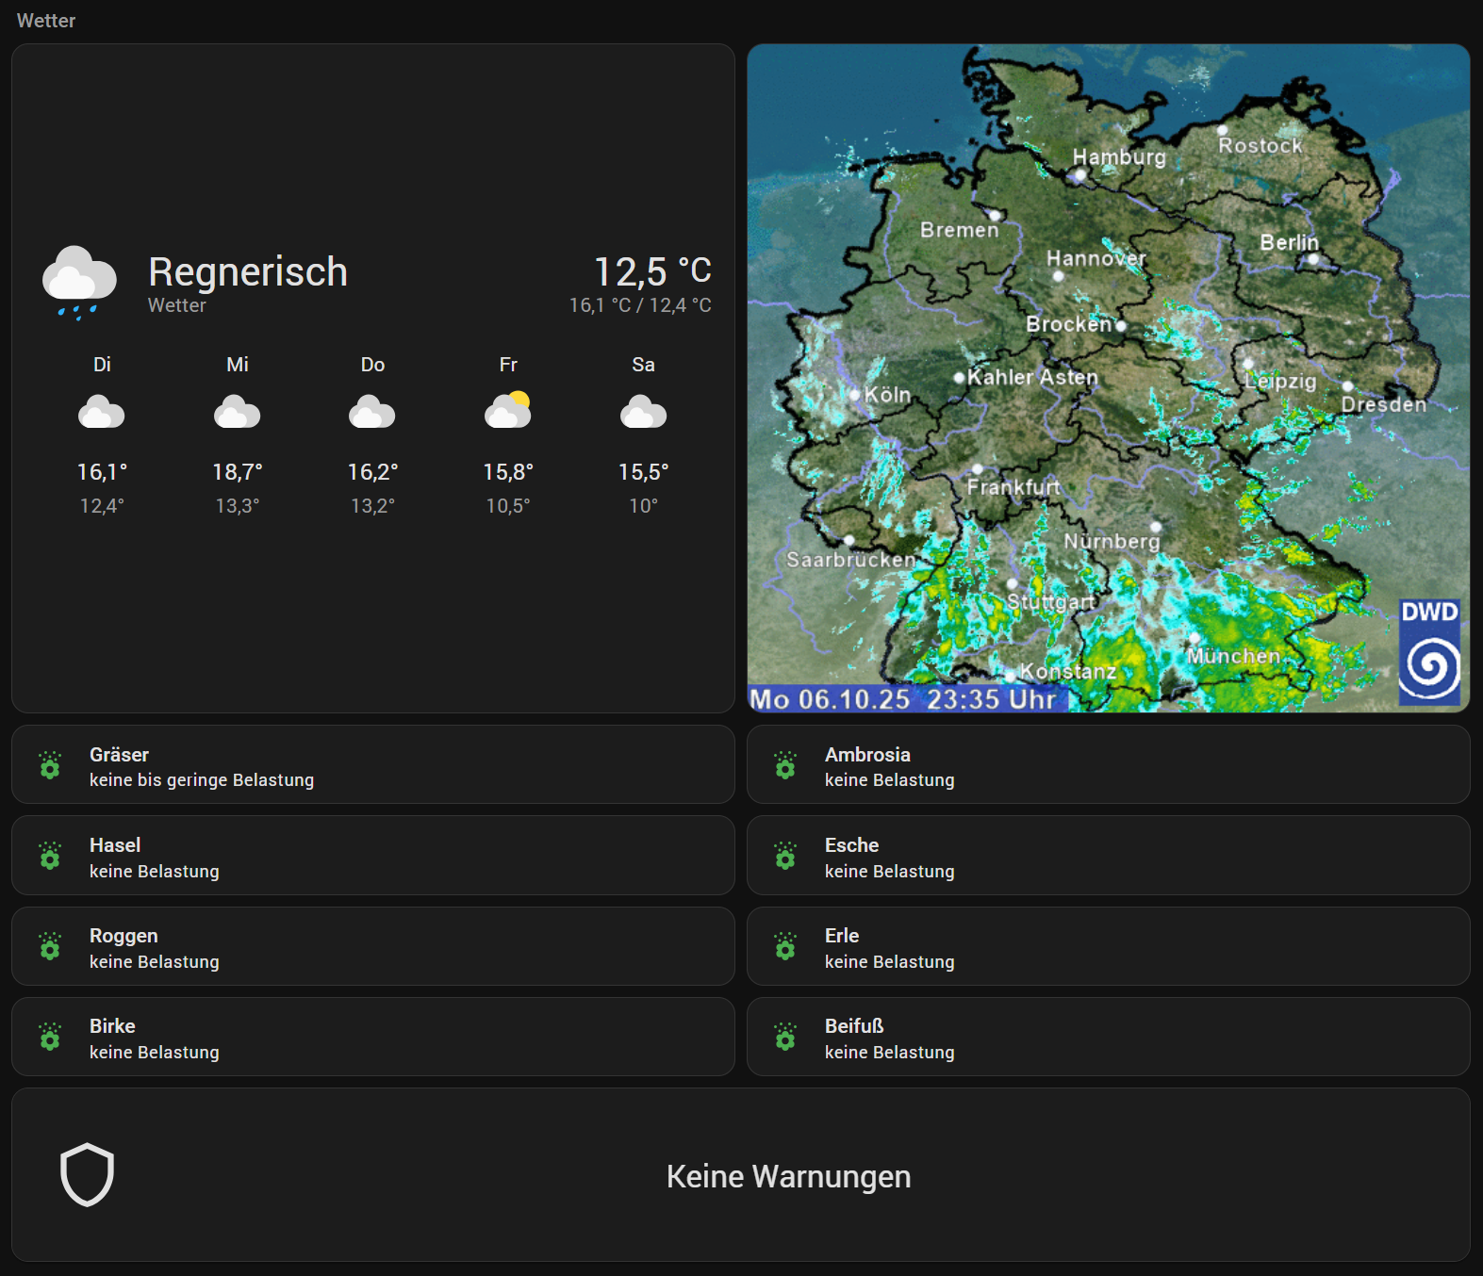Viewport: 1483px width, 1276px height.
Task: Click the Keine Warnungen text
Action: 788,1176
